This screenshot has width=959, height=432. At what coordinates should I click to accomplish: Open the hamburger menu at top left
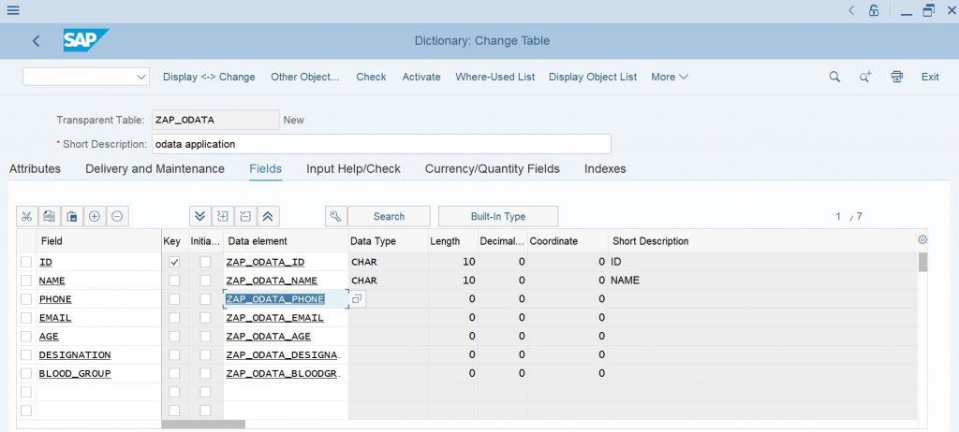point(12,10)
